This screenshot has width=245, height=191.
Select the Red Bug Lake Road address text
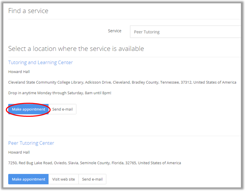click(x=94, y=163)
